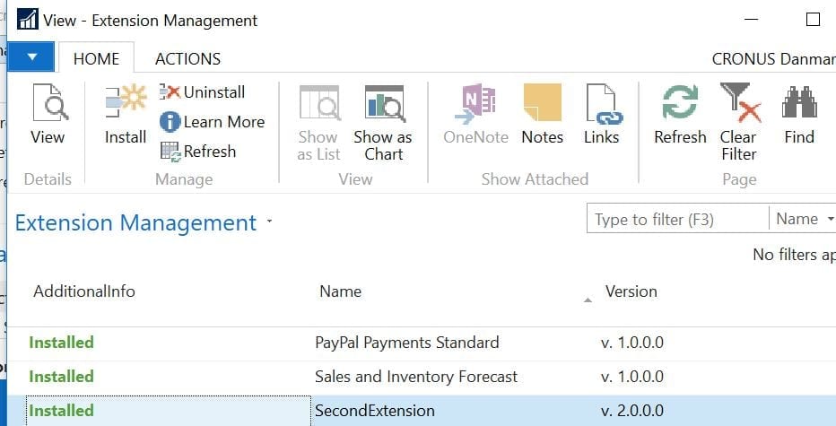Open Learn More information
This screenshot has width=836, height=426.
click(213, 122)
